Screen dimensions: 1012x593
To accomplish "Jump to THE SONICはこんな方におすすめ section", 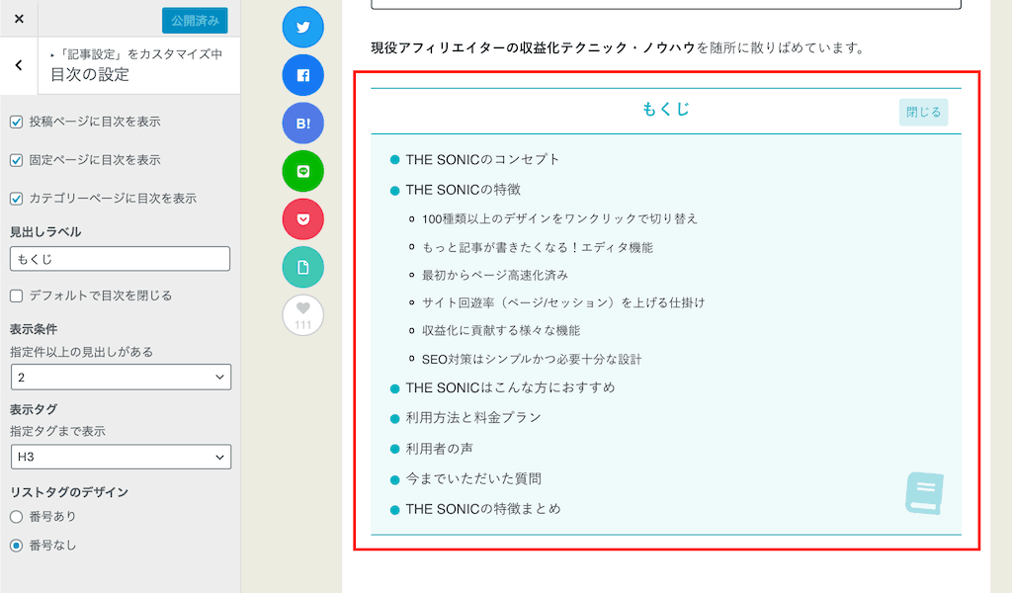I will [x=510, y=387].
